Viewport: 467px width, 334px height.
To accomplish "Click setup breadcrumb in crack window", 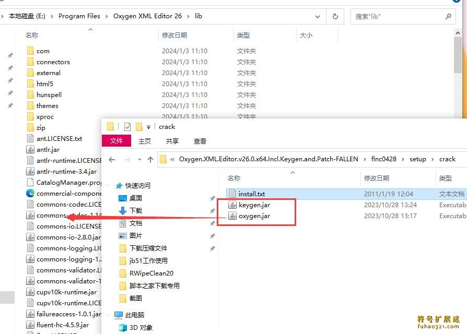I will tap(417, 159).
